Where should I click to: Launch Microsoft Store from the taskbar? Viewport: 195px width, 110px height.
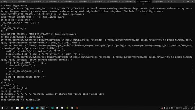point(17,108)
